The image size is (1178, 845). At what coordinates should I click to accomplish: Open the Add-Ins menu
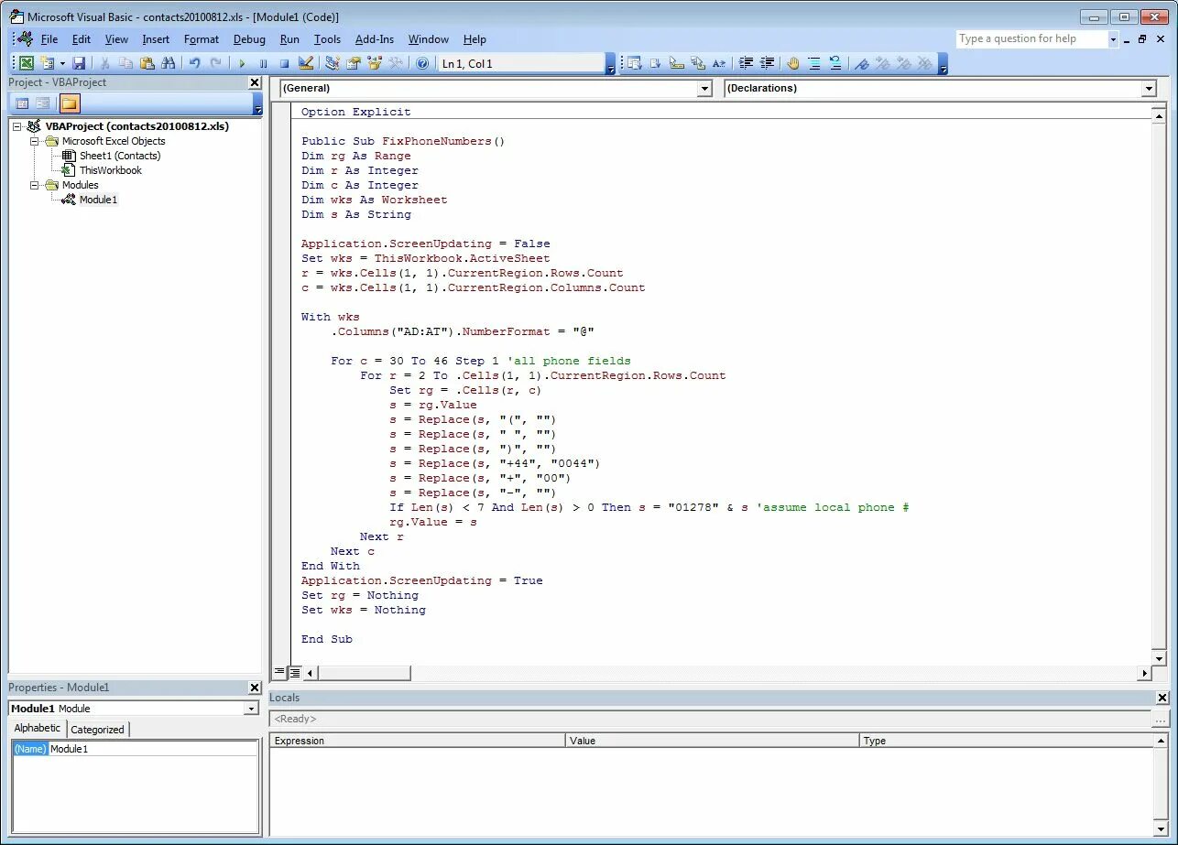(375, 39)
